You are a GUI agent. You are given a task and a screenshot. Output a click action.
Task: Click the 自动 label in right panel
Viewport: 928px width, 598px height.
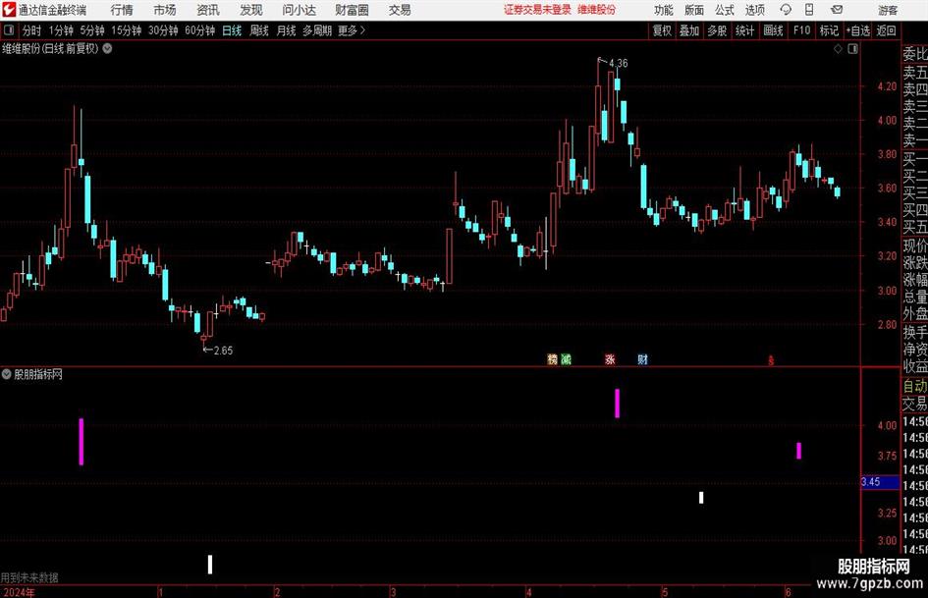(x=915, y=386)
